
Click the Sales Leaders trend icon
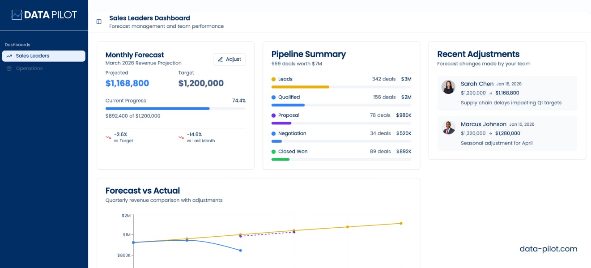coord(9,56)
